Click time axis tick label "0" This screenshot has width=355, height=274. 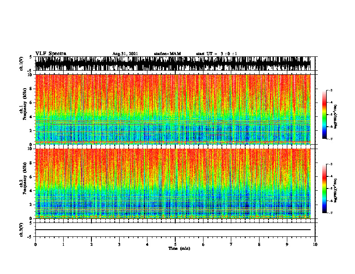pyautogui.click(x=35, y=244)
